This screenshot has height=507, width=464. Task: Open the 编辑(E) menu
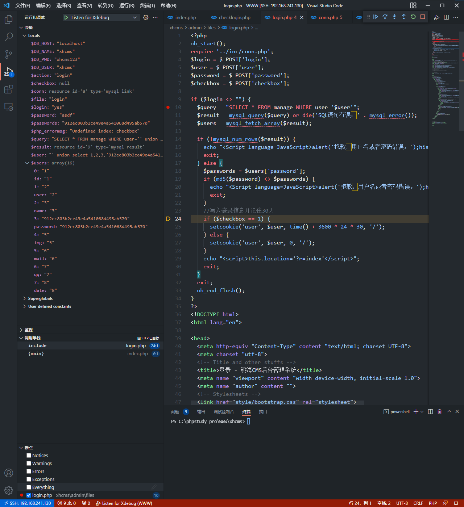click(x=43, y=5)
